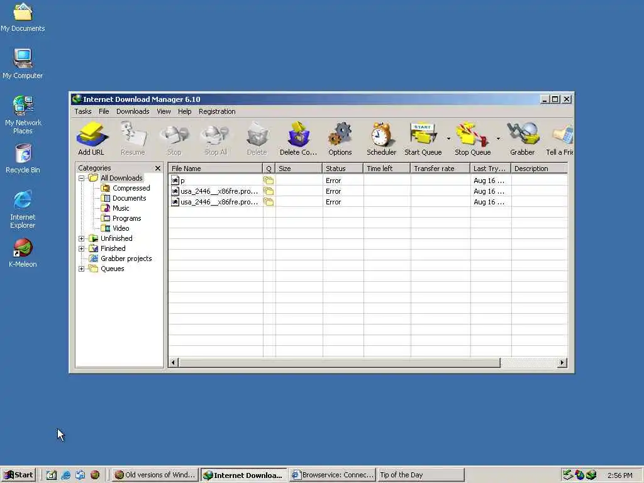Open Stop Queue dropdown arrow

(498, 139)
